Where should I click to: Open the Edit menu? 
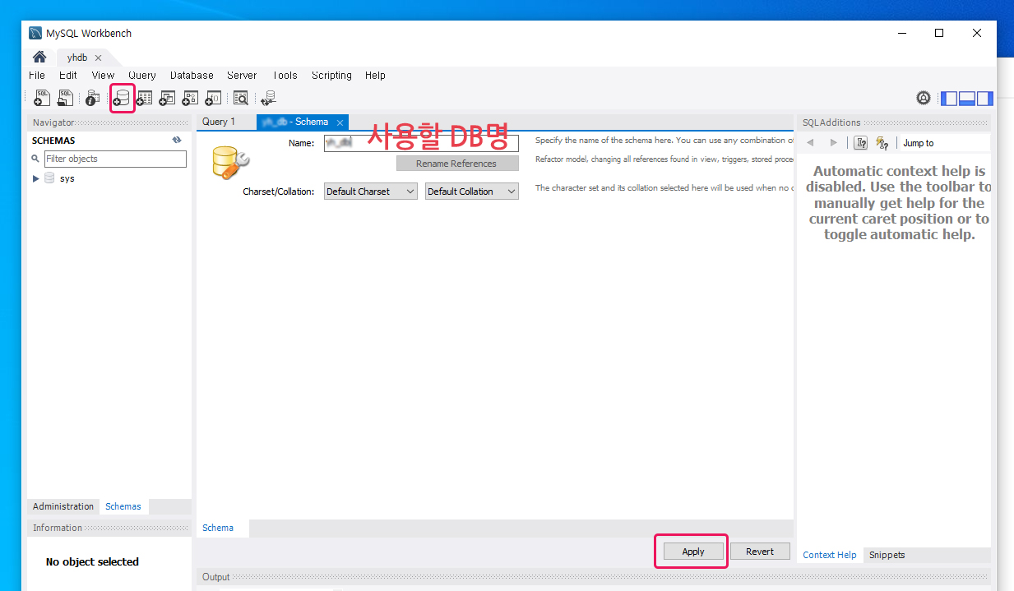[68, 75]
